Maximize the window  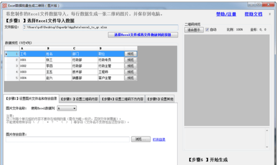pyautogui.click(x=259, y=5)
